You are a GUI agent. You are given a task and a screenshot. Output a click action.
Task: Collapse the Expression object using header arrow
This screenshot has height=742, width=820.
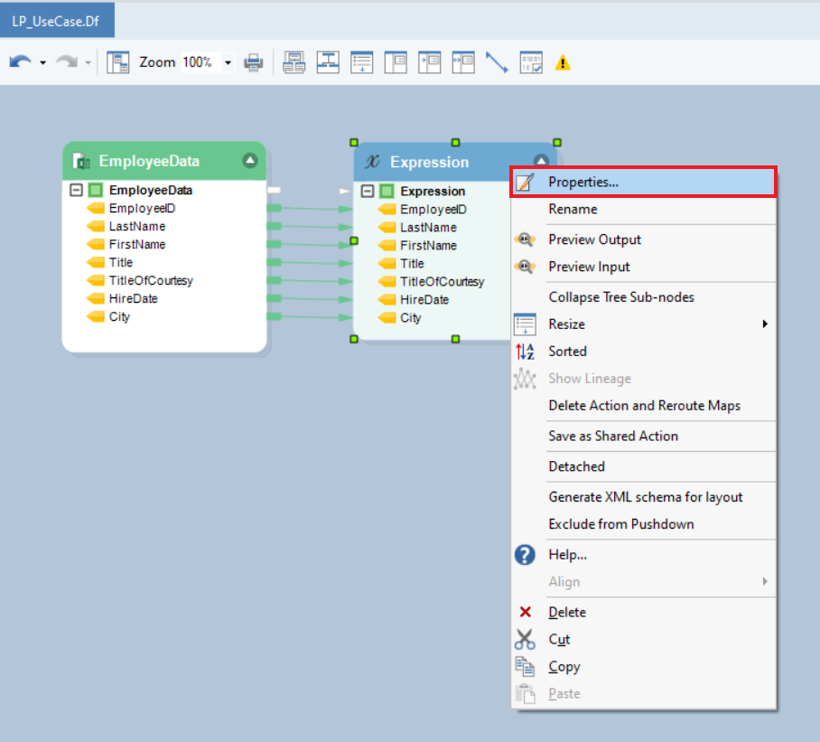541,161
